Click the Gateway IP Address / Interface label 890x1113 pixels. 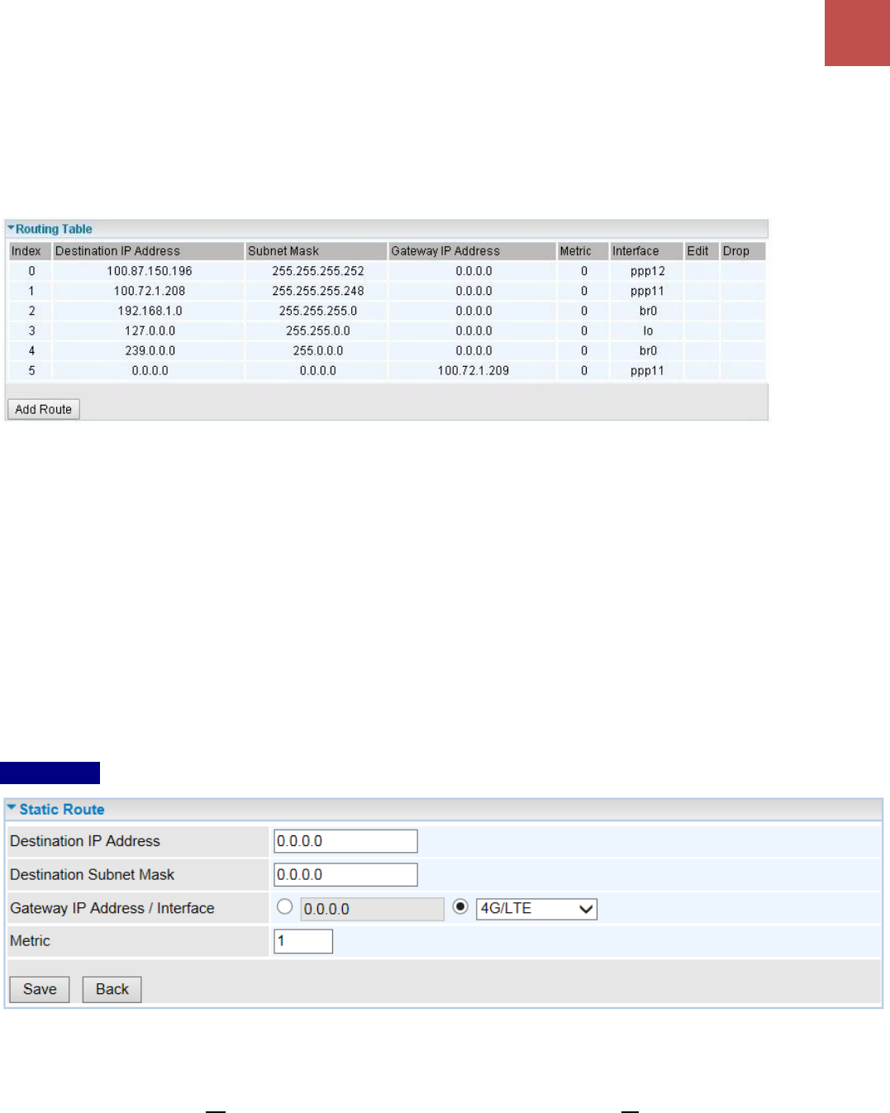(112, 908)
